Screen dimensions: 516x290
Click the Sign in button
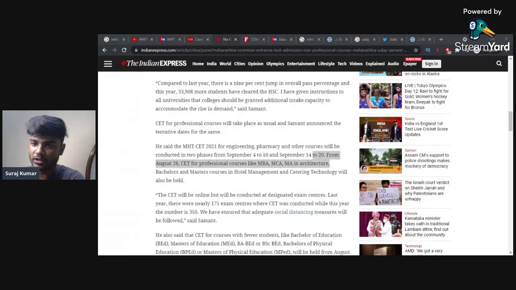[x=431, y=64]
